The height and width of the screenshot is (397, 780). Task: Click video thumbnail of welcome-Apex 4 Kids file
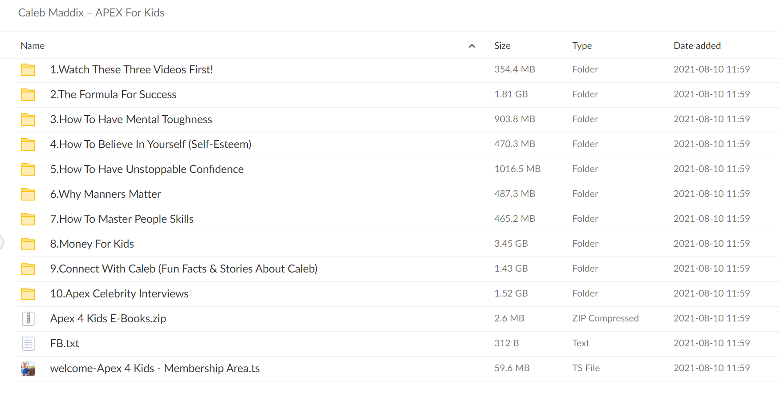[28, 369]
